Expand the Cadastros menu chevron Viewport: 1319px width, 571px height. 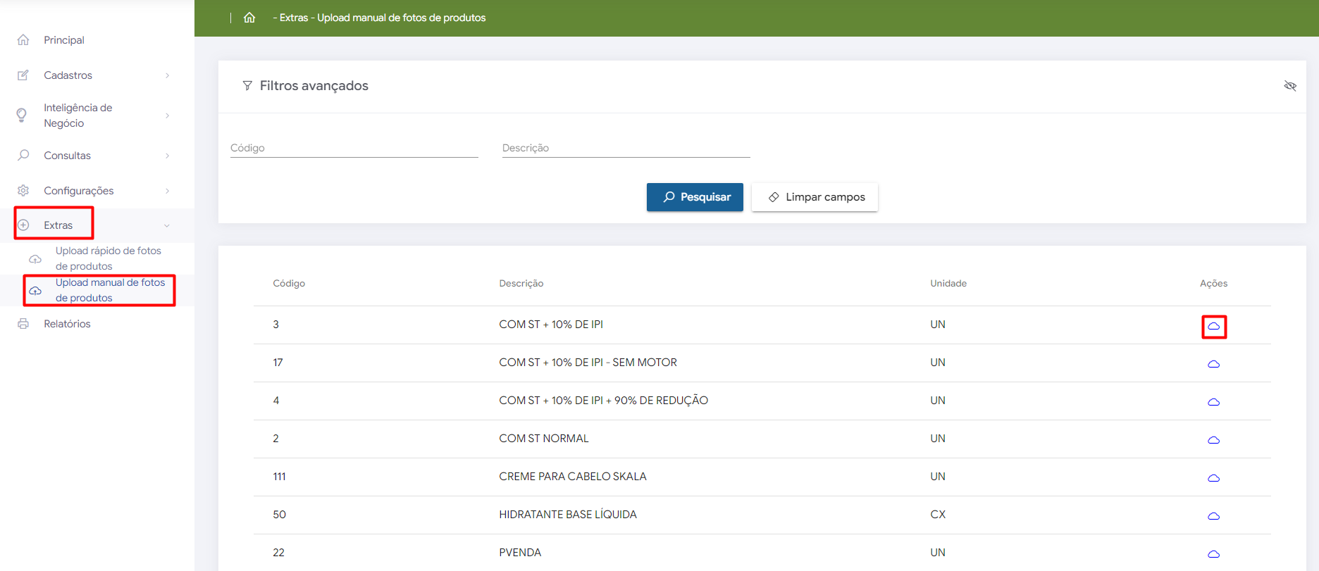tap(167, 75)
